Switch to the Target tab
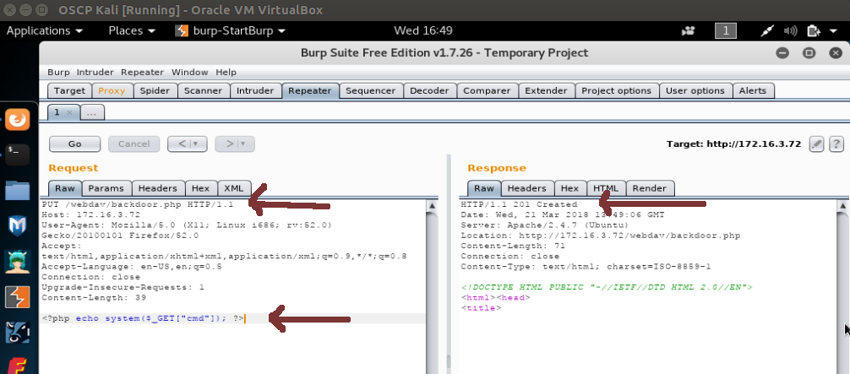The width and height of the screenshot is (850, 374). pos(69,90)
